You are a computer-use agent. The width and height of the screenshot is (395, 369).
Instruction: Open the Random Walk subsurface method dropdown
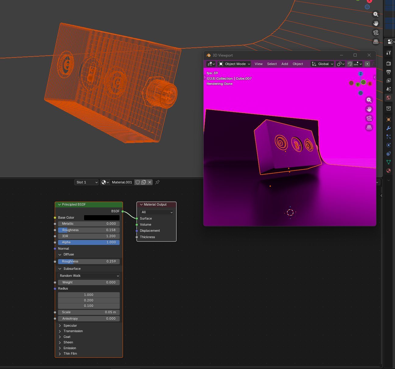89,276
